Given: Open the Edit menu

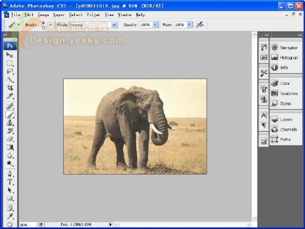Looking at the screenshot, I should pyautogui.click(x=29, y=15).
